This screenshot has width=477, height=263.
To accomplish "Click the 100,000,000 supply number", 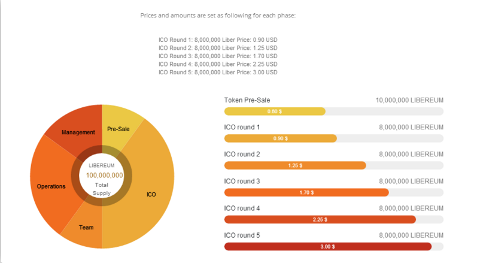I will pos(104,175).
